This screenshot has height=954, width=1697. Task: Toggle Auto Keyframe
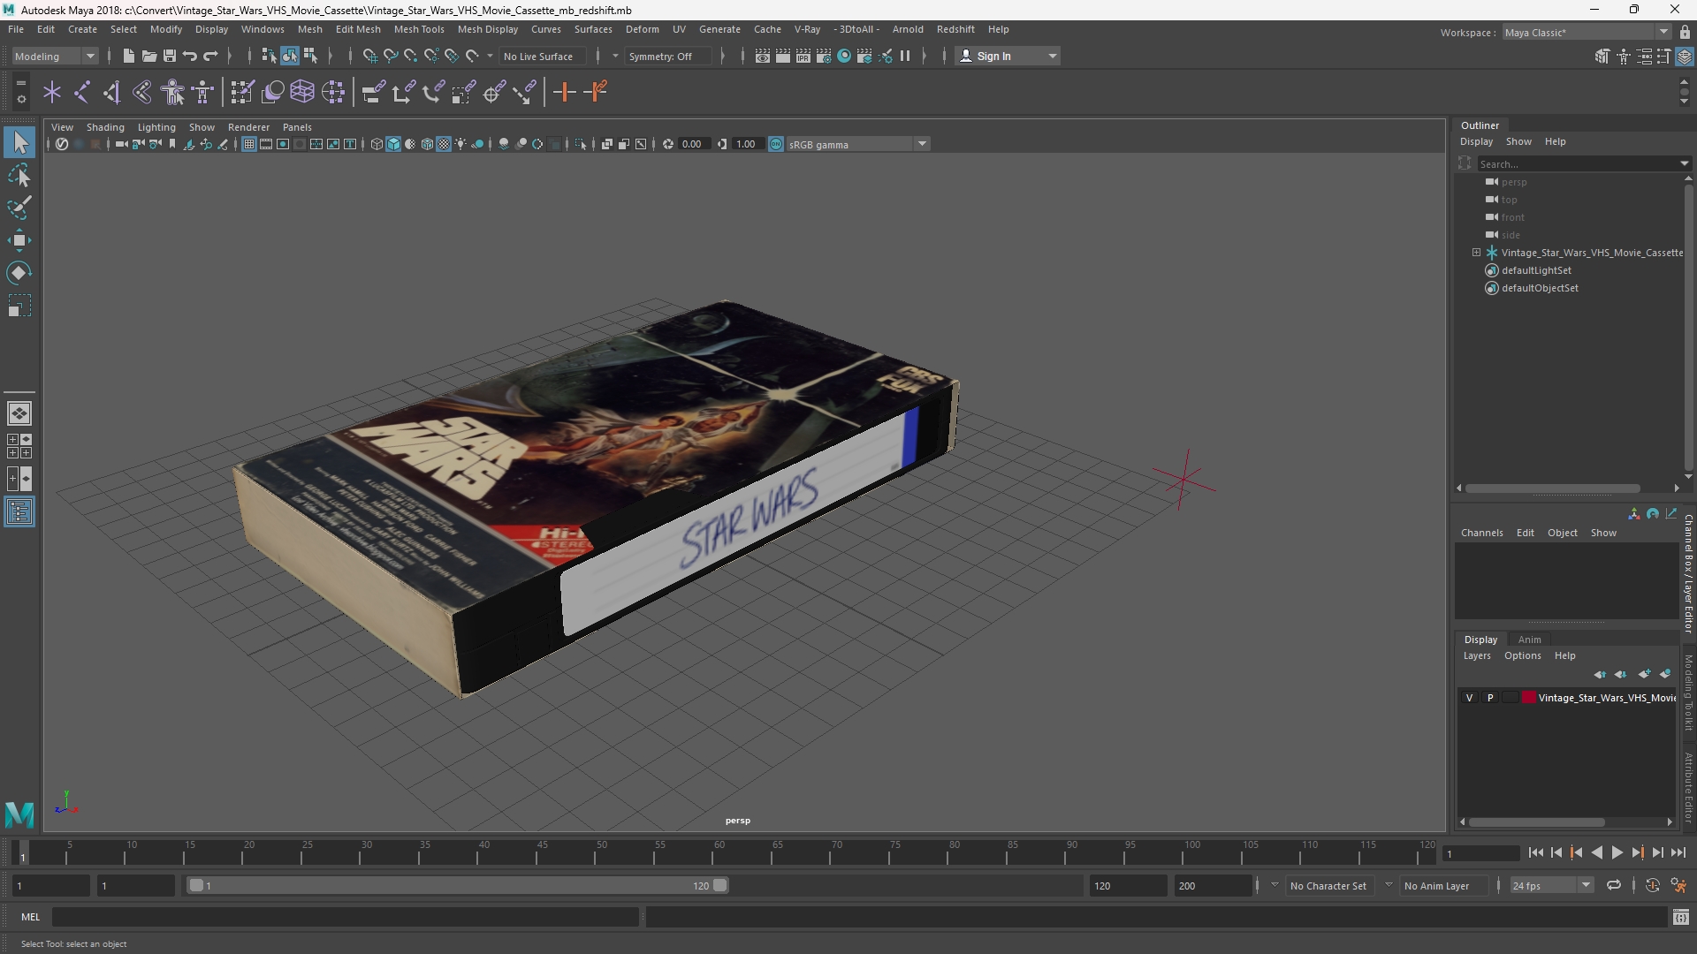click(x=1652, y=885)
